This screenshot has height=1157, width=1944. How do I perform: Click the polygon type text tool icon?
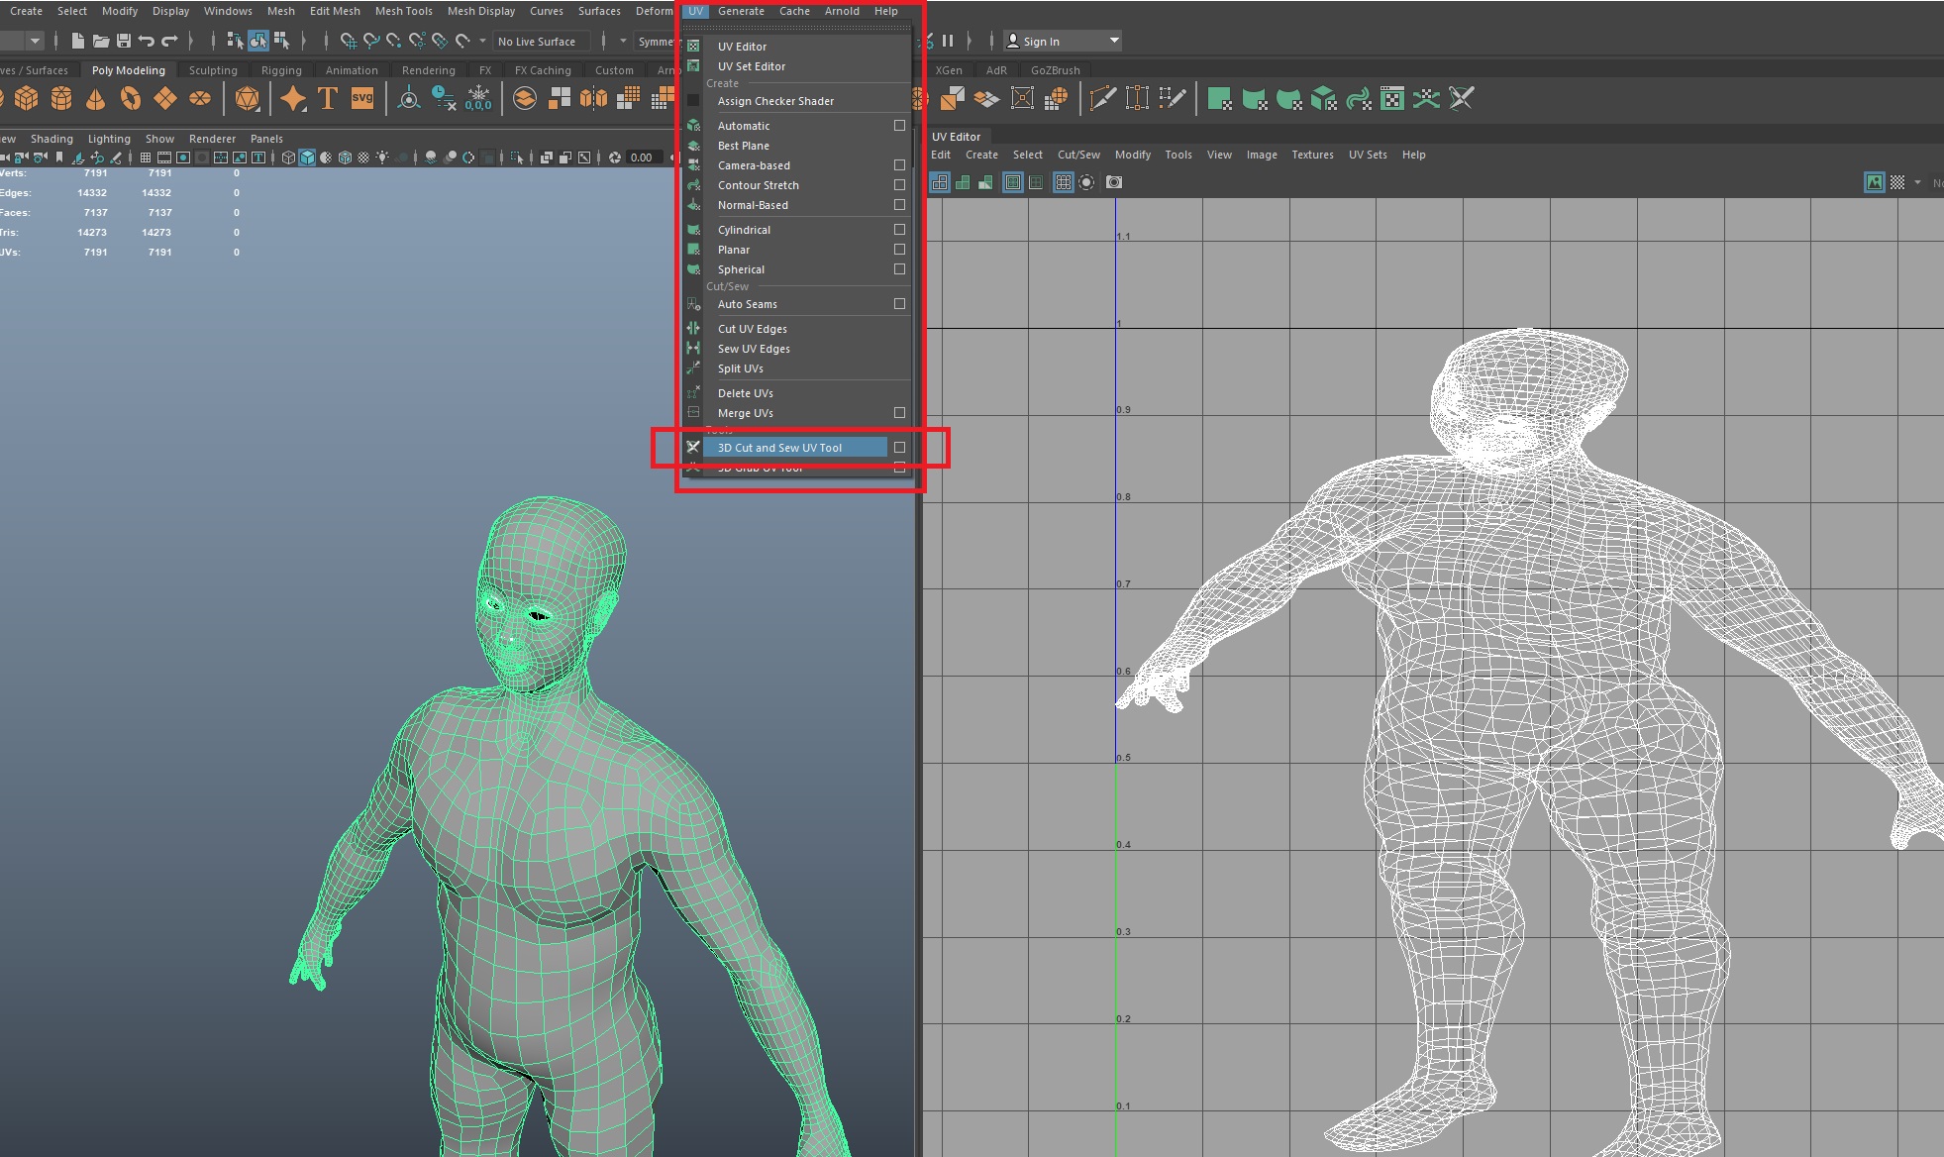pyautogui.click(x=328, y=98)
